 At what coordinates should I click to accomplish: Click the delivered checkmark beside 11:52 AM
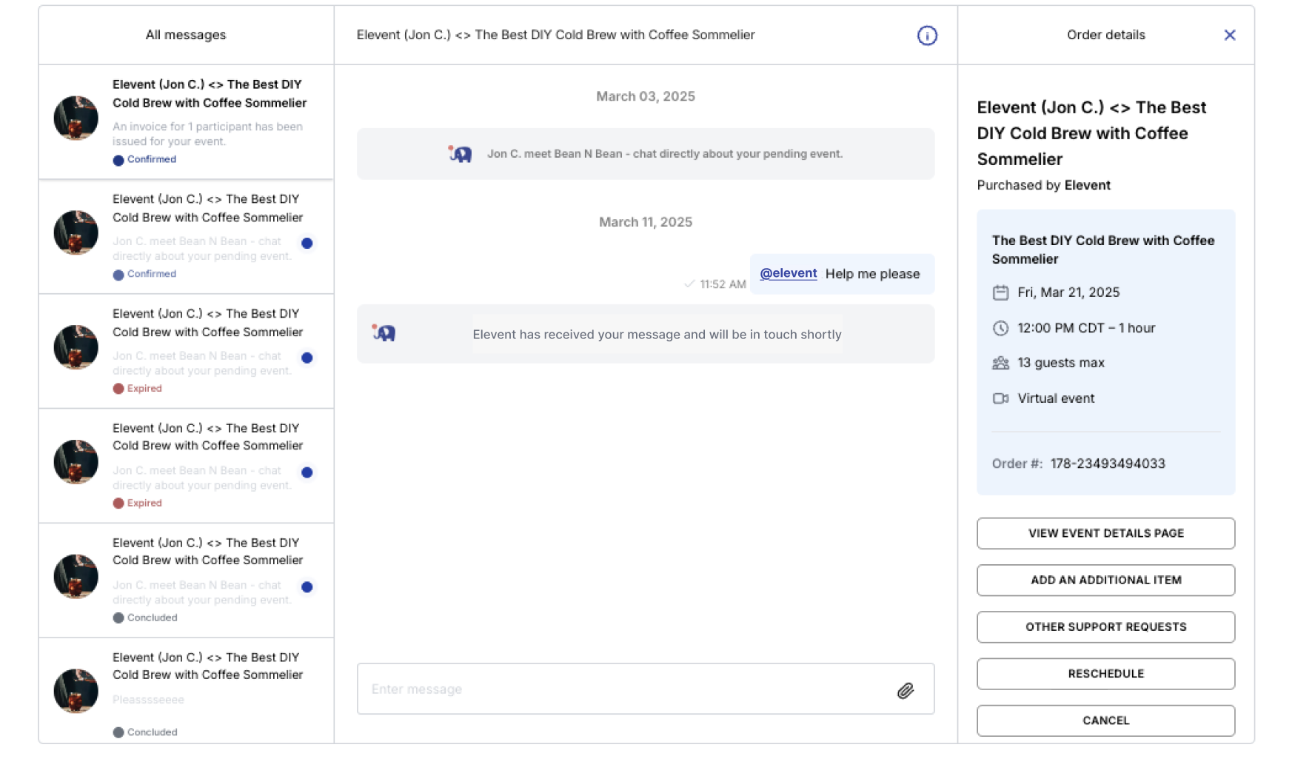click(x=689, y=284)
